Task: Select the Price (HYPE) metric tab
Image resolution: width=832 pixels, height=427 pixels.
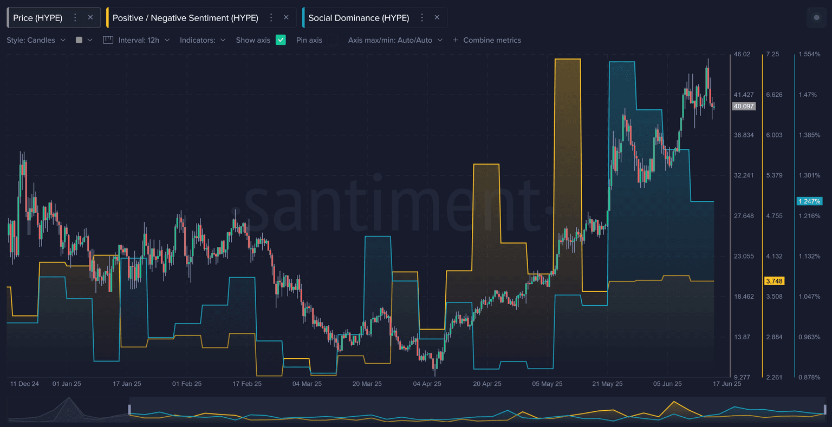Action: (x=38, y=18)
